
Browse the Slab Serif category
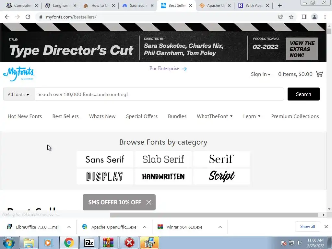[x=163, y=159]
